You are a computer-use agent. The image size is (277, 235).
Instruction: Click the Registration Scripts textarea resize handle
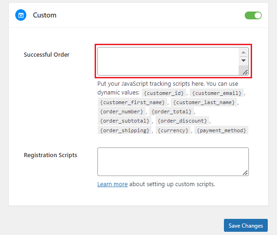click(x=245, y=173)
